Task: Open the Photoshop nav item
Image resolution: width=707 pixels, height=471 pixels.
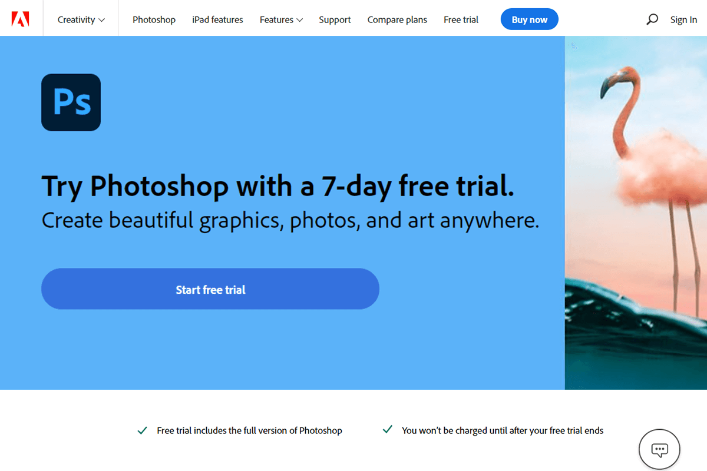Action: [154, 19]
